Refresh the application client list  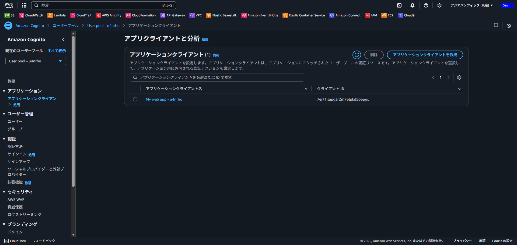point(357,55)
